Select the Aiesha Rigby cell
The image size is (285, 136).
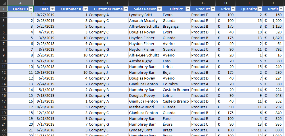point(145,61)
